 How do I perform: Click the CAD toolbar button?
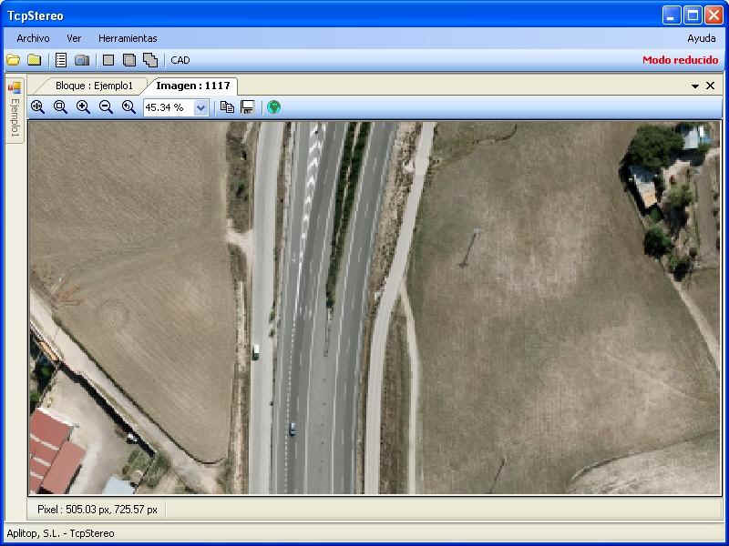coord(180,60)
